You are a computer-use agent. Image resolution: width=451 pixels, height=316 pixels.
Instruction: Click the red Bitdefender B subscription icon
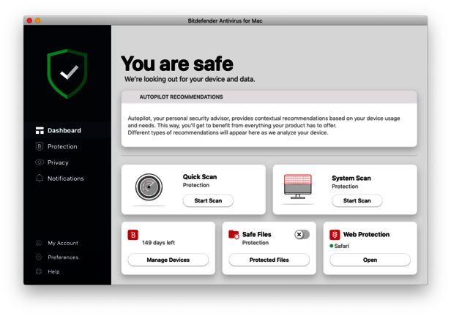(x=133, y=235)
